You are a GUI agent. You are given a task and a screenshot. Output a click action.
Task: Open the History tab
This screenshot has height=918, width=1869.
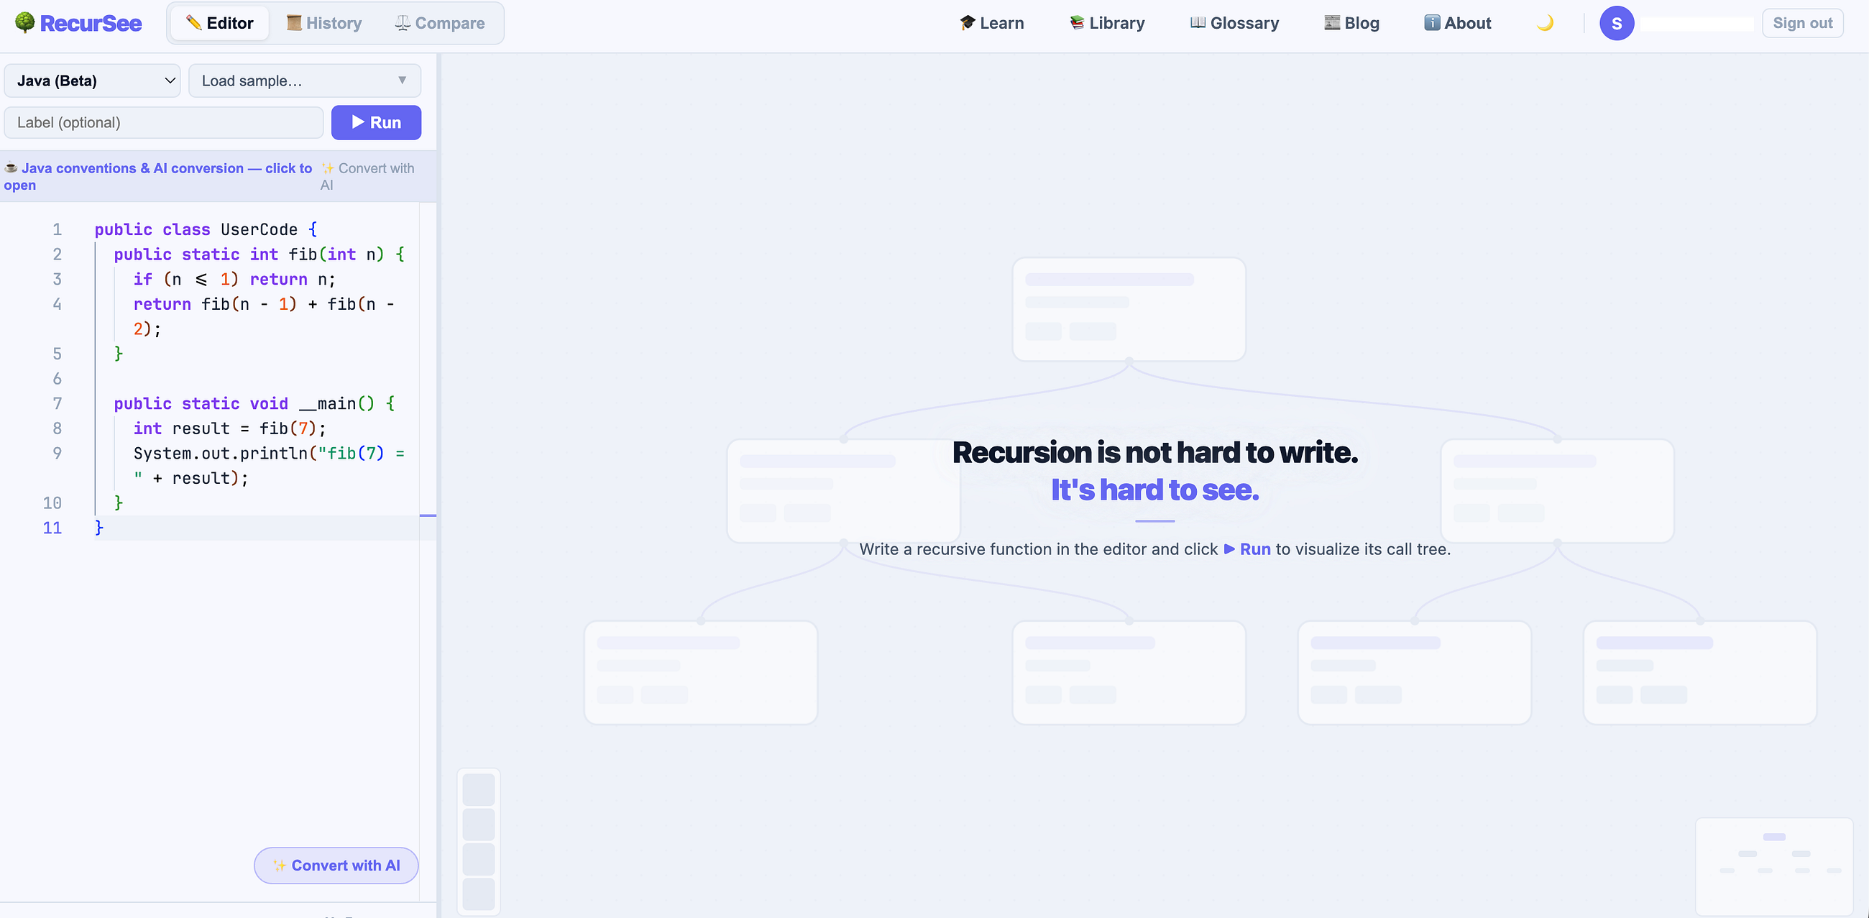(323, 23)
